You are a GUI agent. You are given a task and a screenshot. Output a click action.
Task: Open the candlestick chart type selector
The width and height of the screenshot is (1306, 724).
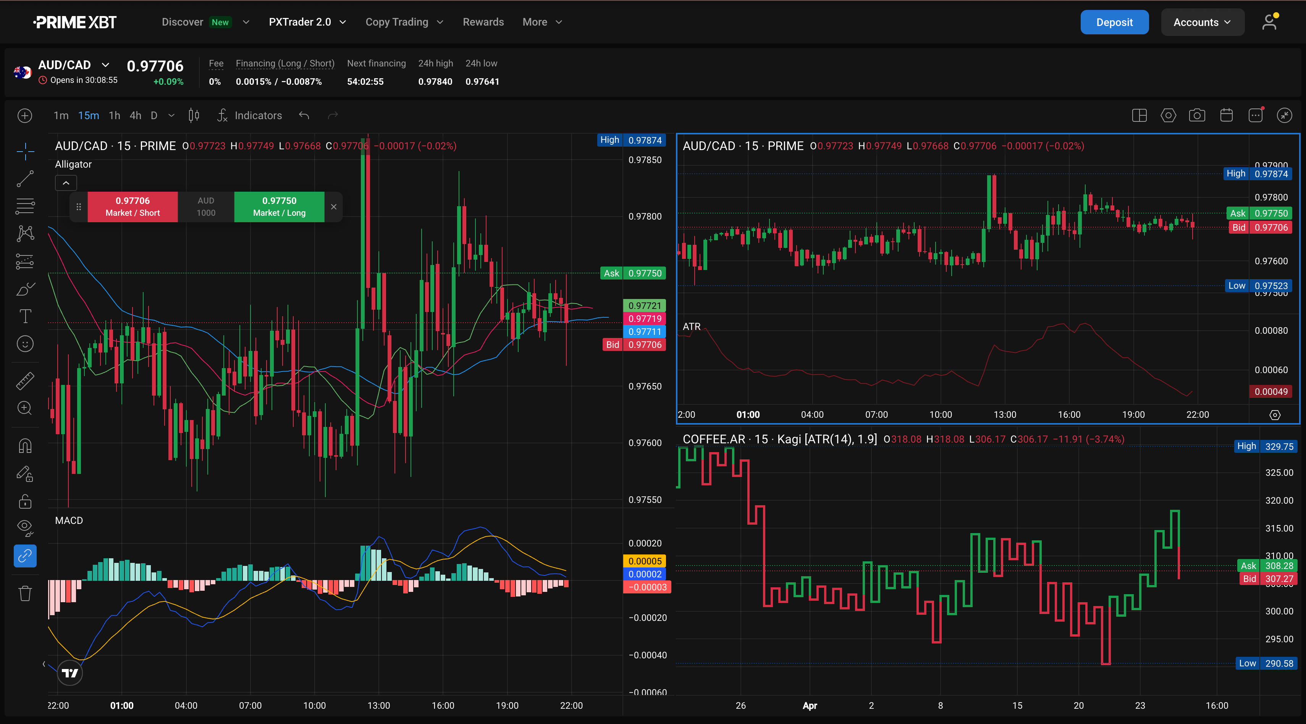pyautogui.click(x=194, y=116)
